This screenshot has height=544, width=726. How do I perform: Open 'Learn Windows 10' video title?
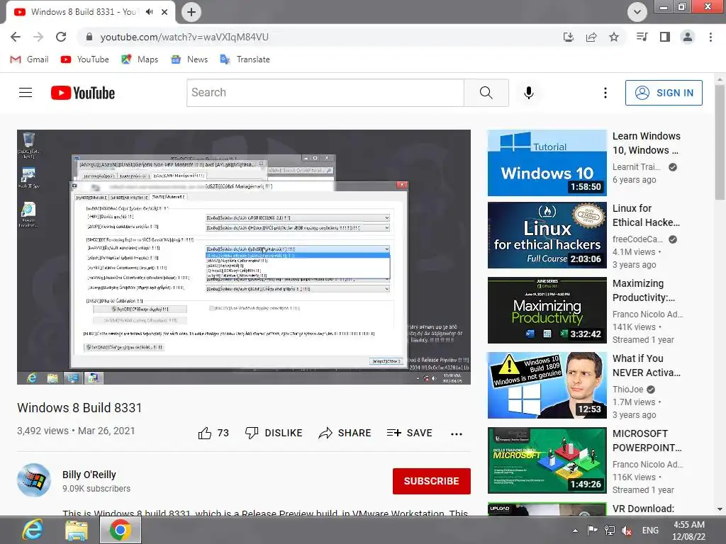click(x=647, y=143)
